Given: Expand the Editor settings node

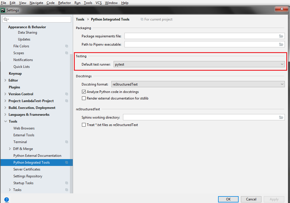Looking at the screenshot, I should (5, 80).
